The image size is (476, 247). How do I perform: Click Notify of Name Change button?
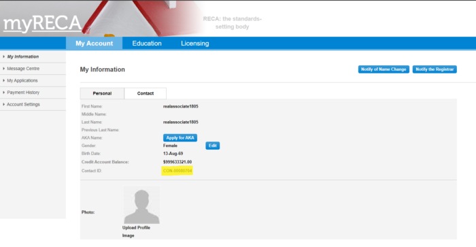[x=384, y=69]
